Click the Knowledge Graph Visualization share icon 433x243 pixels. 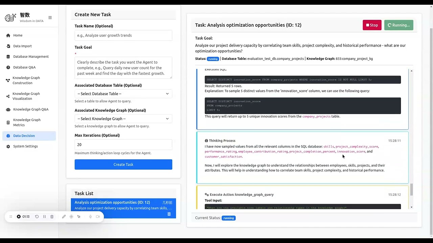coord(8,96)
